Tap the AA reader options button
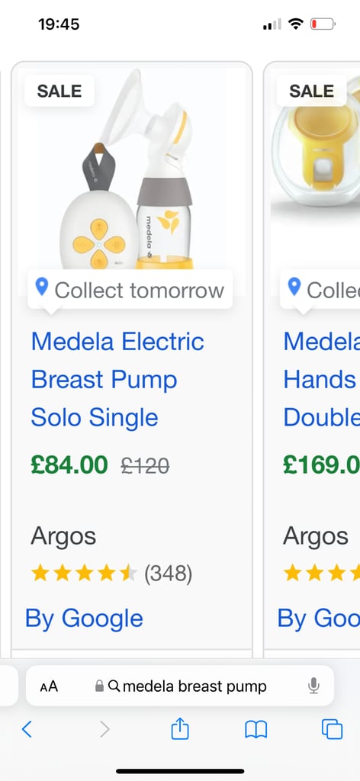The width and height of the screenshot is (360, 781). click(50, 687)
